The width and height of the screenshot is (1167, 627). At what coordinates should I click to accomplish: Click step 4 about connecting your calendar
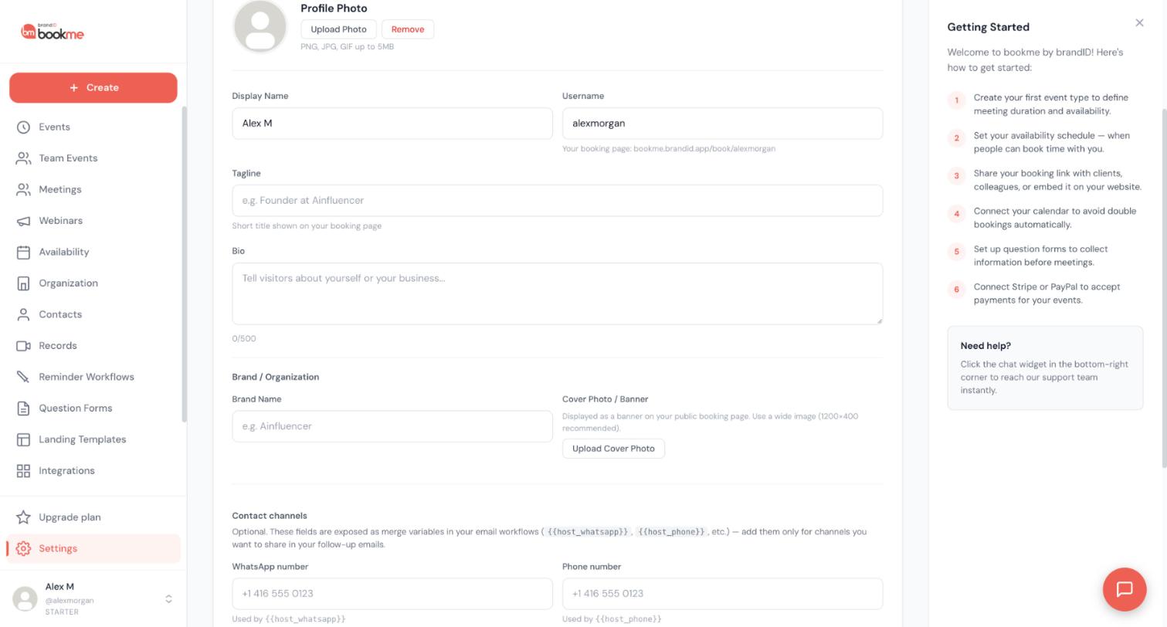(x=1045, y=218)
